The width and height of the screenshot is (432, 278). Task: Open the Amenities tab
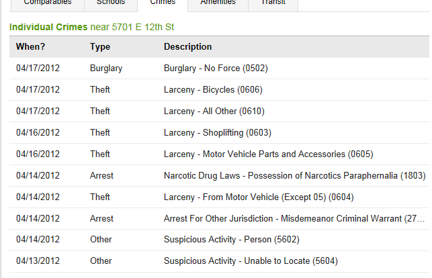tap(218, 3)
